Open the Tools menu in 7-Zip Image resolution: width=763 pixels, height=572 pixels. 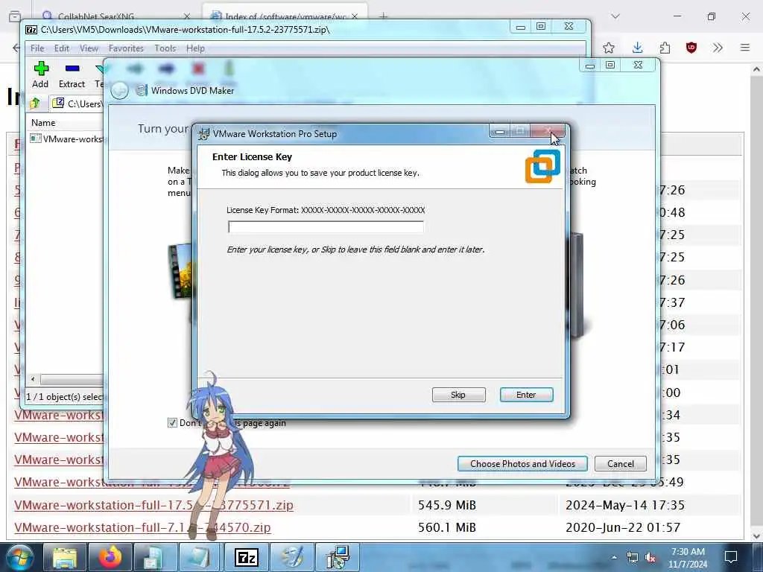[x=165, y=48]
